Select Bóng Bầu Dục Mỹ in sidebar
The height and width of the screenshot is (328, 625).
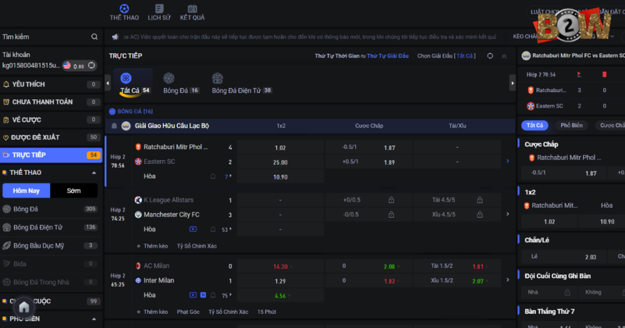pos(51,246)
